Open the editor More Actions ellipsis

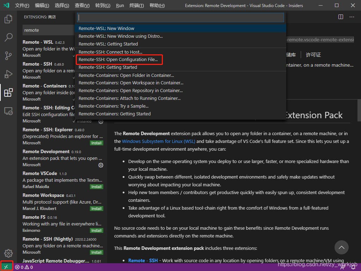(352, 17)
